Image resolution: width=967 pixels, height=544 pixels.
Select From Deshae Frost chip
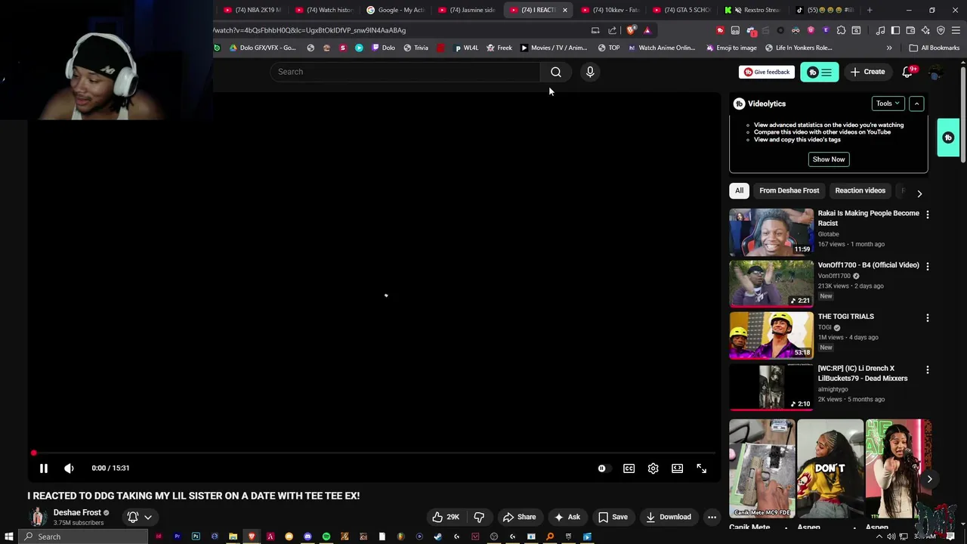click(x=789, y=190)
